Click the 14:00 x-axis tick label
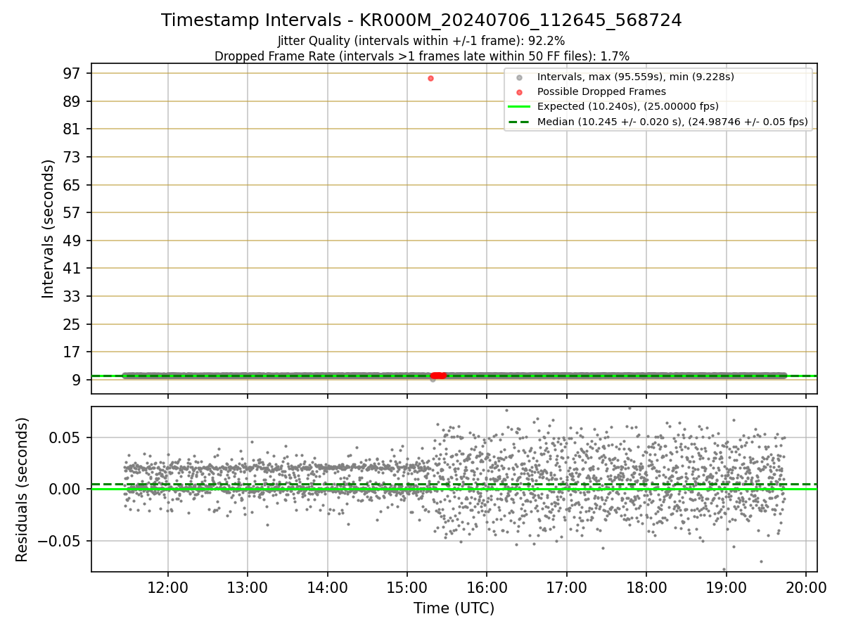 click(x=327, y=587)
